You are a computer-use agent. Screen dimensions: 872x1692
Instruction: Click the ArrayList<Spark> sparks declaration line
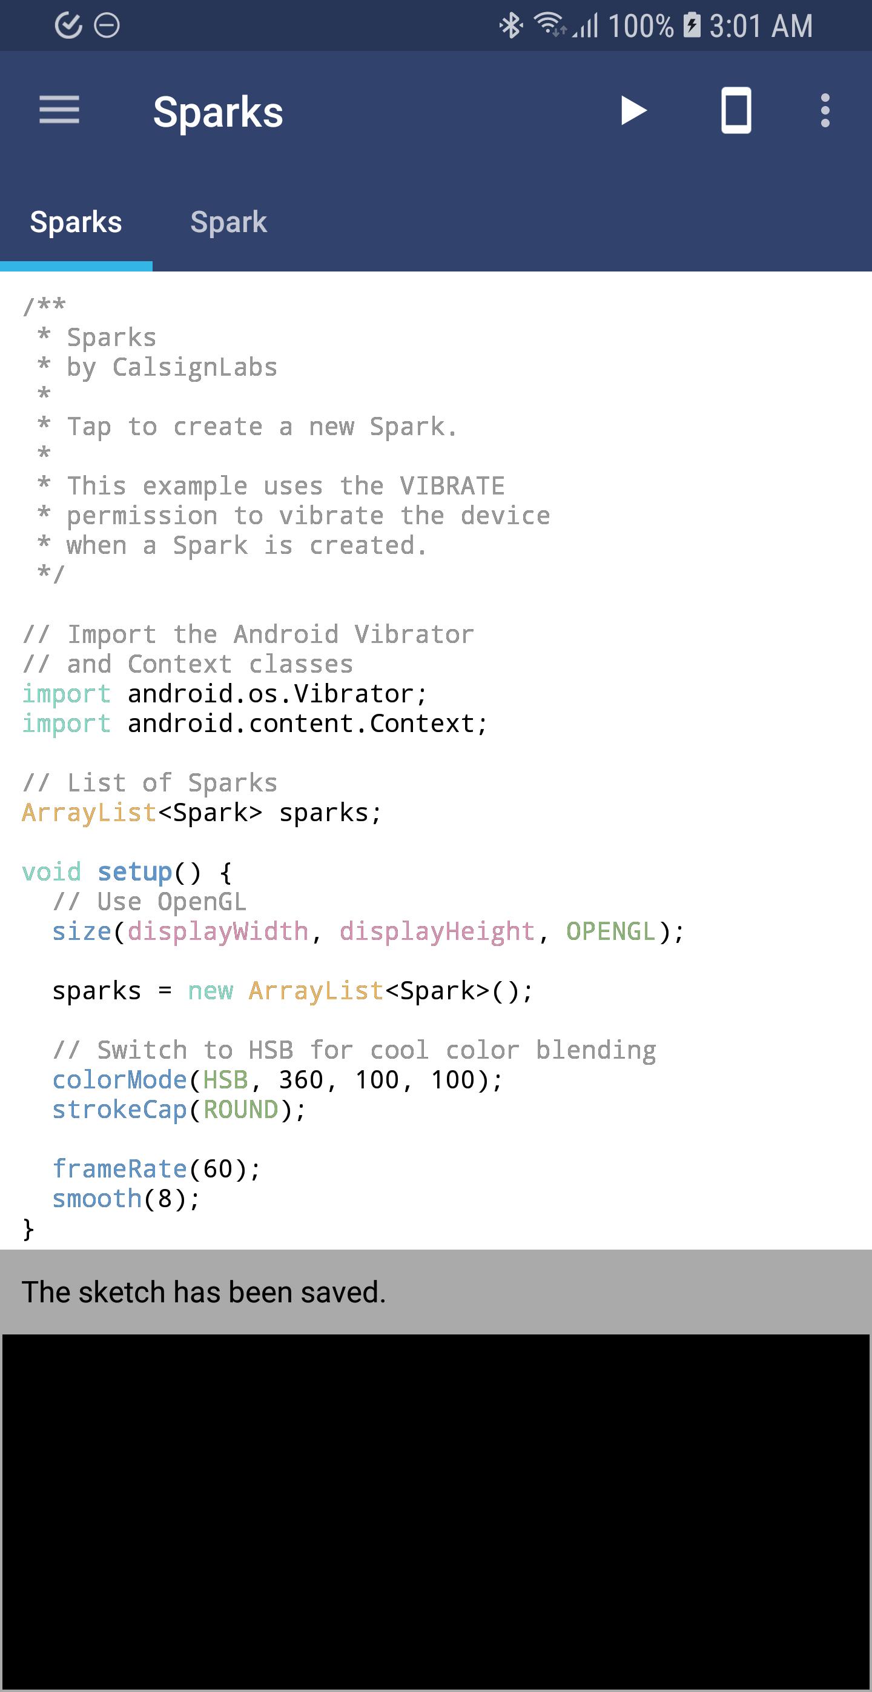(x=202, y=813)
